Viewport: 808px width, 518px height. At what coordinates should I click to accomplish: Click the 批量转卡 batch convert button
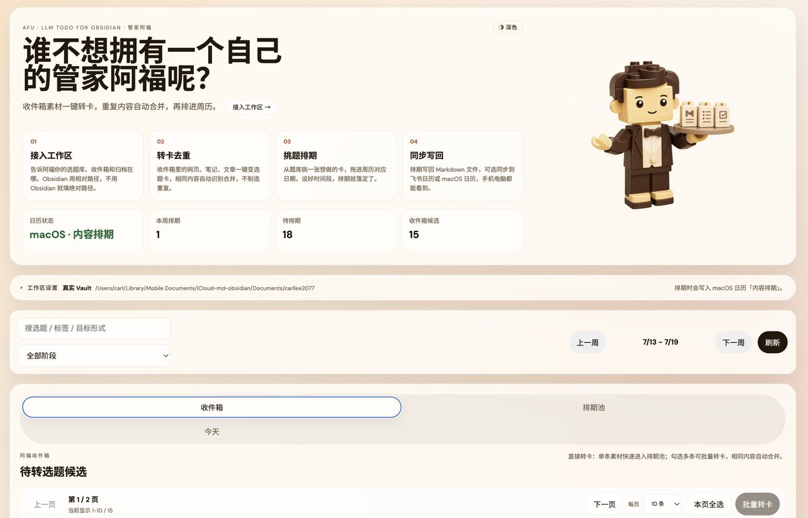point(757,505)
